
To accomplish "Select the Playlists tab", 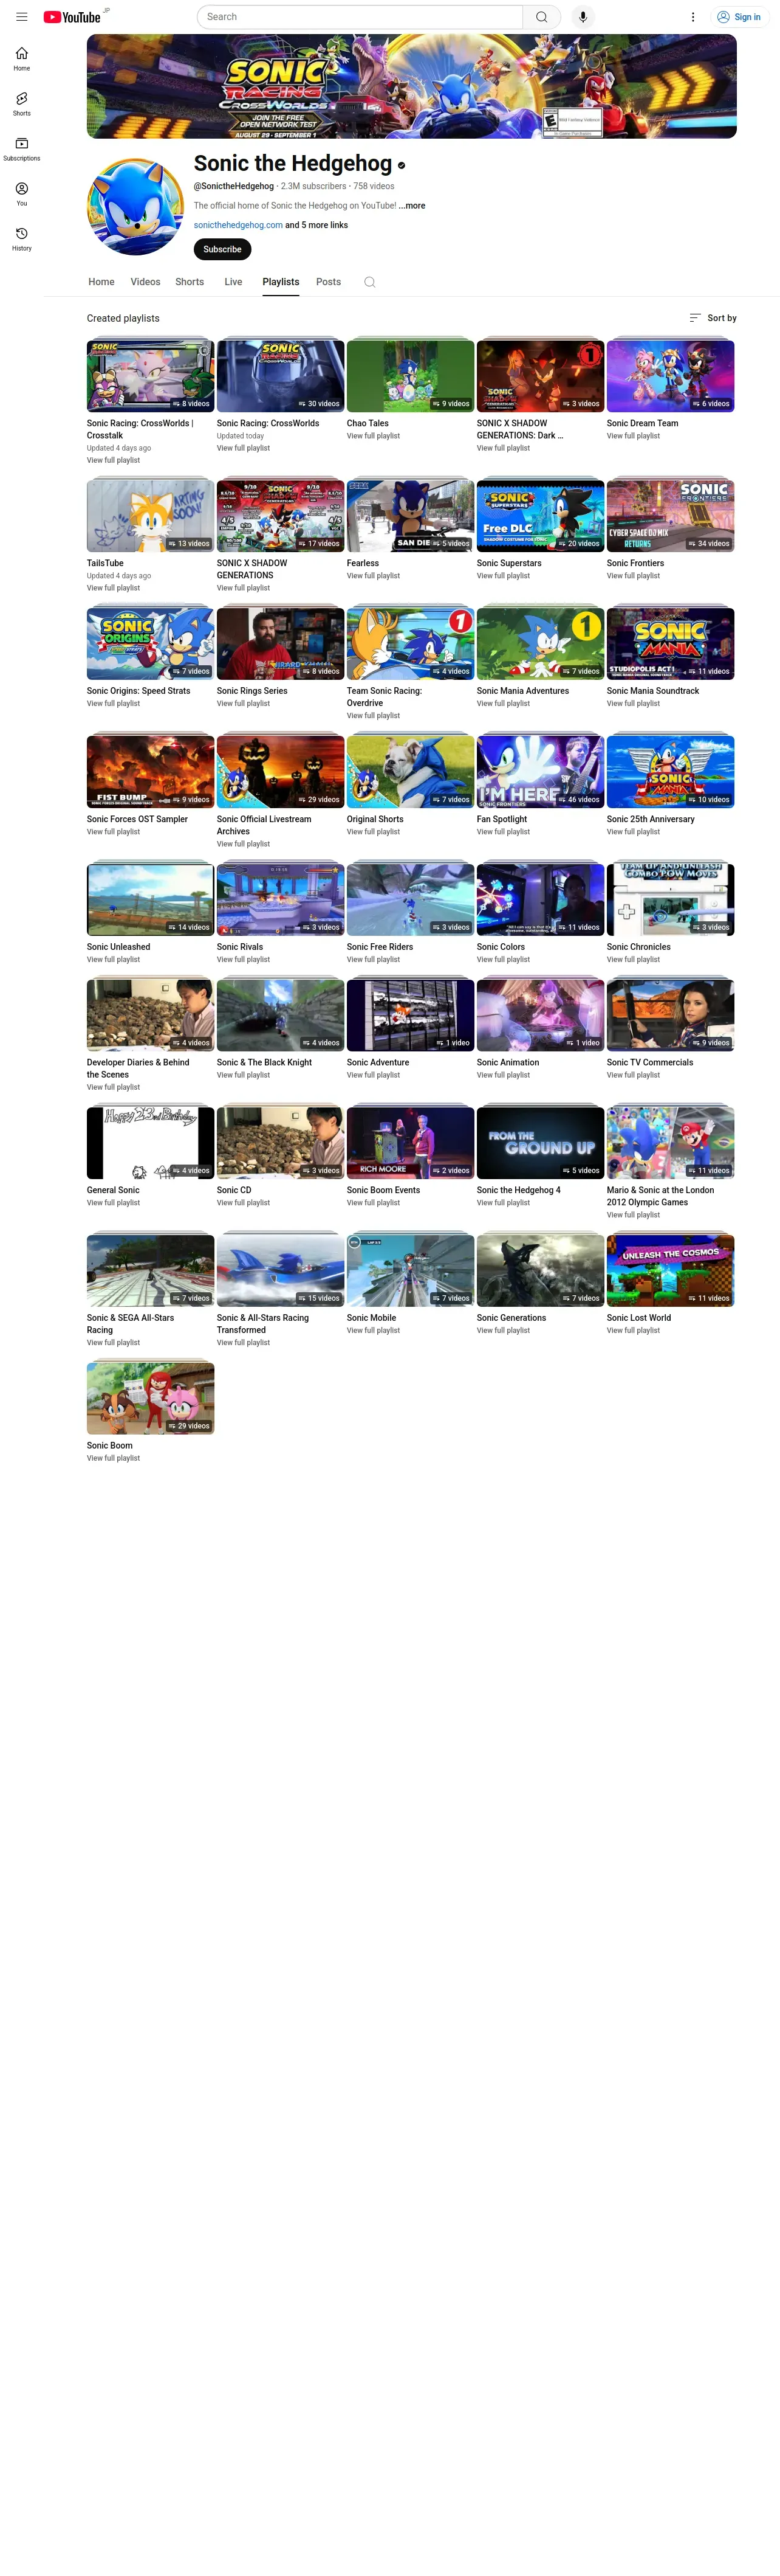I will 281,282.
